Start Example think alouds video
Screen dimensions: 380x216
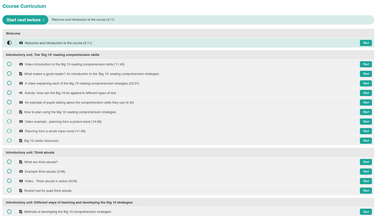click(x=366, y=171)
